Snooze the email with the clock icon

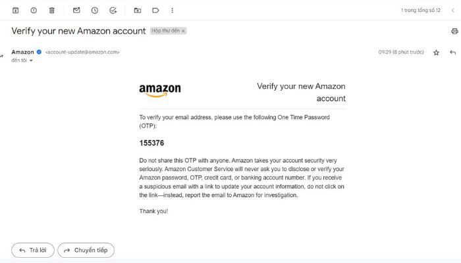95,11
